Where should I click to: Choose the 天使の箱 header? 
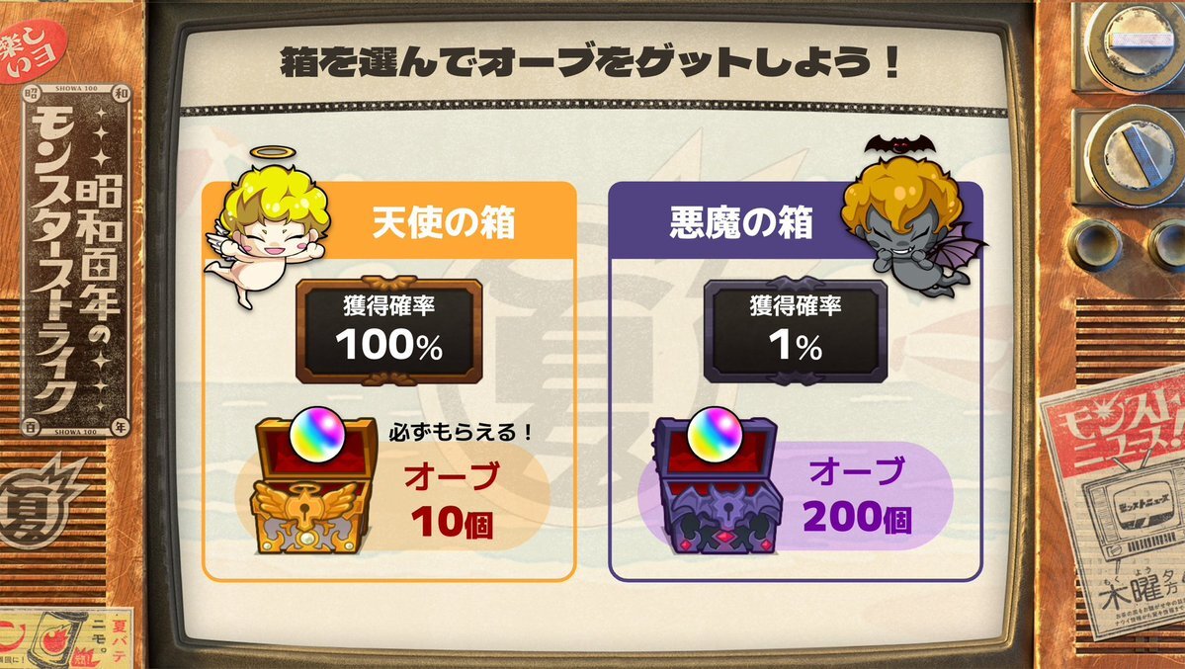click(x=444, y=222)
